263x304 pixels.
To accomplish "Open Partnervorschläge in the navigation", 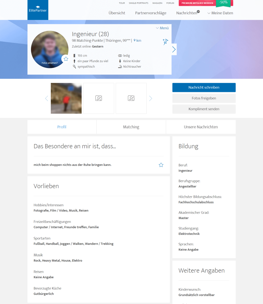I will tap(151, 13).
